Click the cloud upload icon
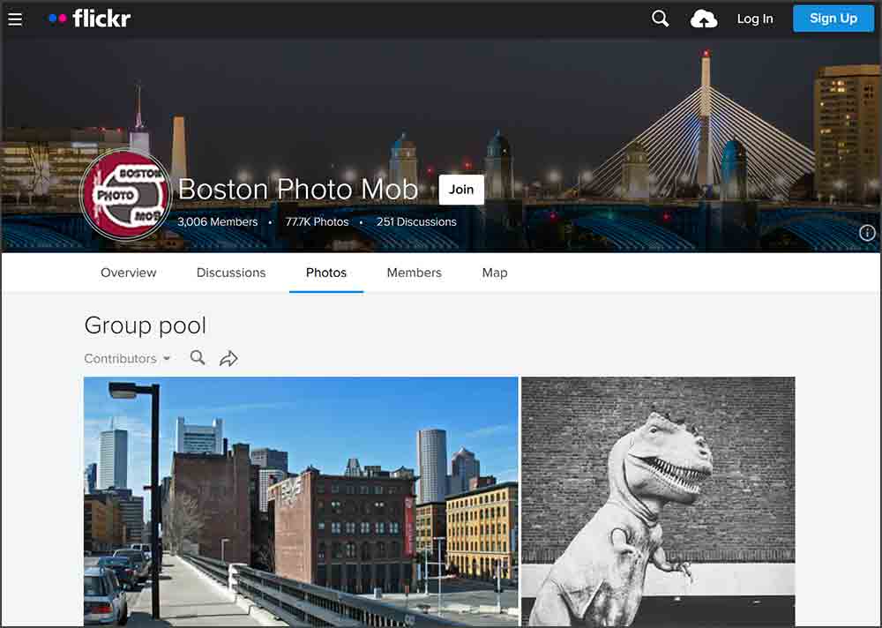This screenshot has height=628, width=882. tap(704, 19)
